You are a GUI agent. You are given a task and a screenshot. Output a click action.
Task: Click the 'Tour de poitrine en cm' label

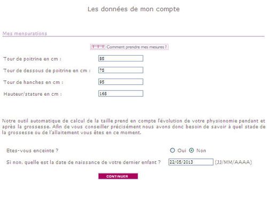tap(32, 59)
